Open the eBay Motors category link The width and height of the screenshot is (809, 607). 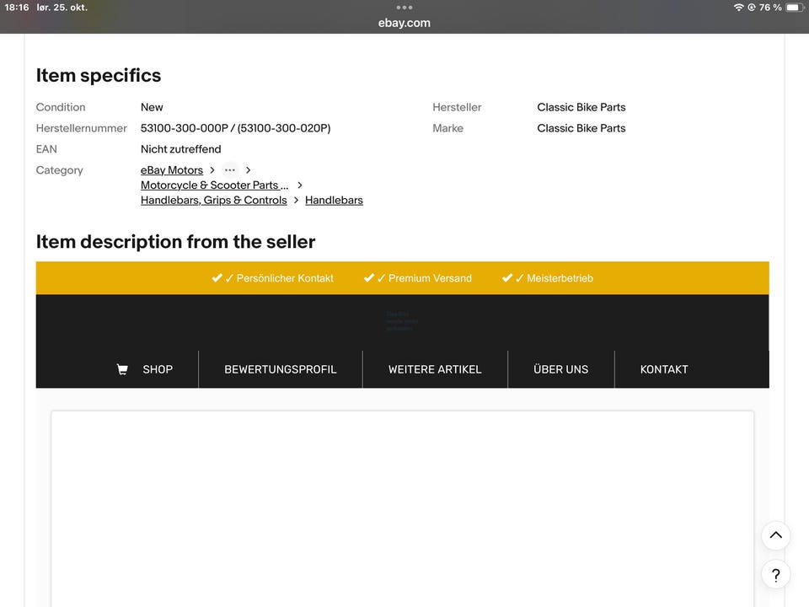click(x=172, y=169)
